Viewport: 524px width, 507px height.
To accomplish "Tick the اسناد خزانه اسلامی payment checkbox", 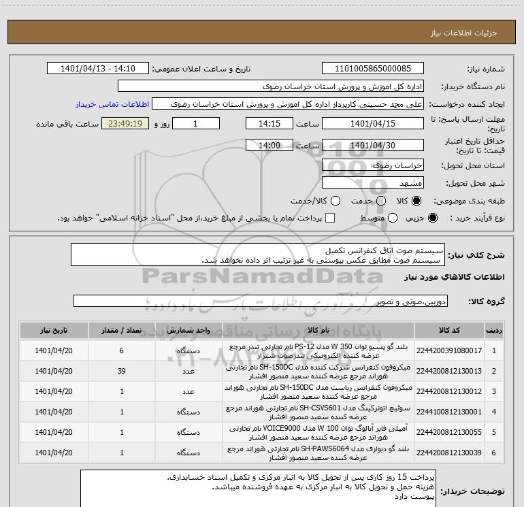I will pos(330,218).
